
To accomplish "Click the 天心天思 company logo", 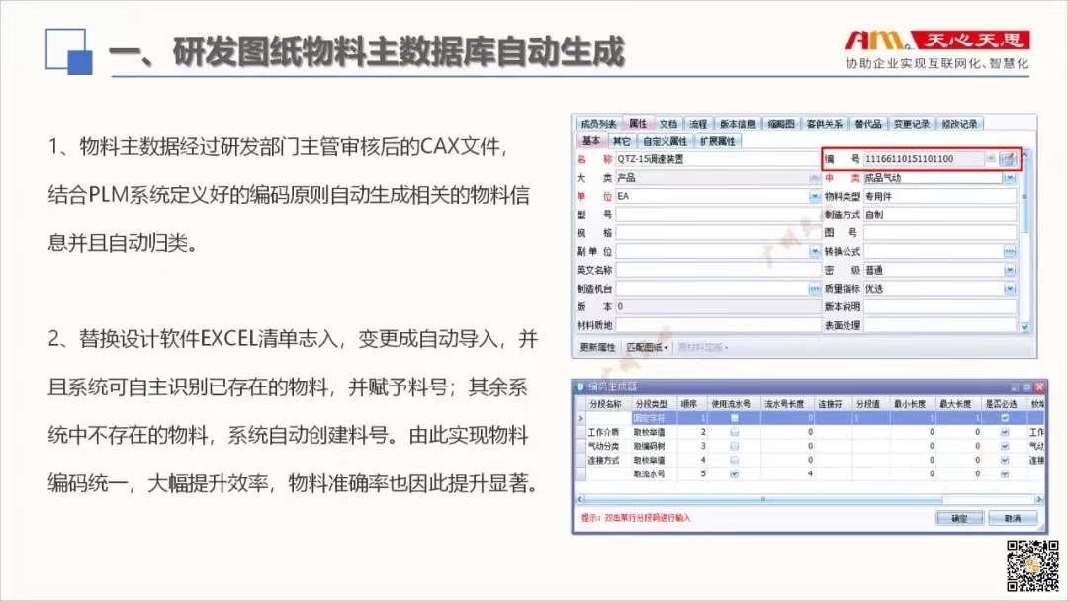I will [x=937, y=41].
